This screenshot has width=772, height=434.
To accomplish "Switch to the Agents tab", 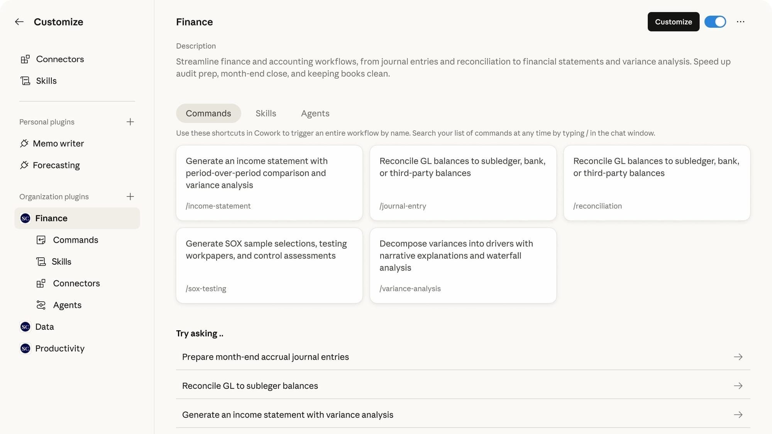I will pos(315,113).
